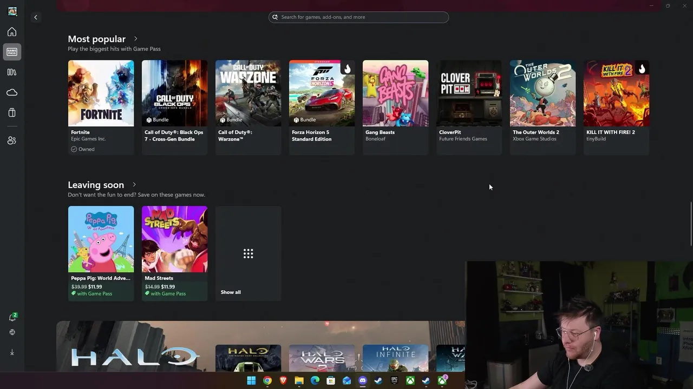693x389 pixels.
Task: Click the tinyBuild publisher text
Action: pos(596,139)
